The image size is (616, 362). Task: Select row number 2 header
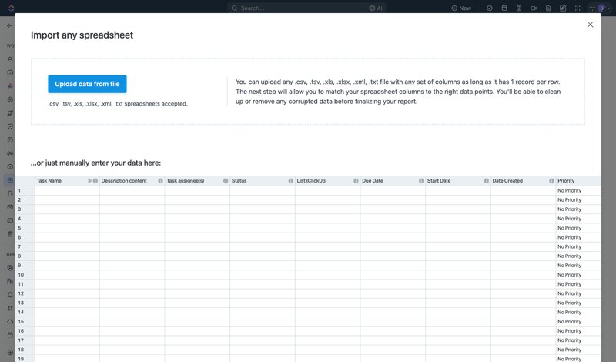[25, 199]
